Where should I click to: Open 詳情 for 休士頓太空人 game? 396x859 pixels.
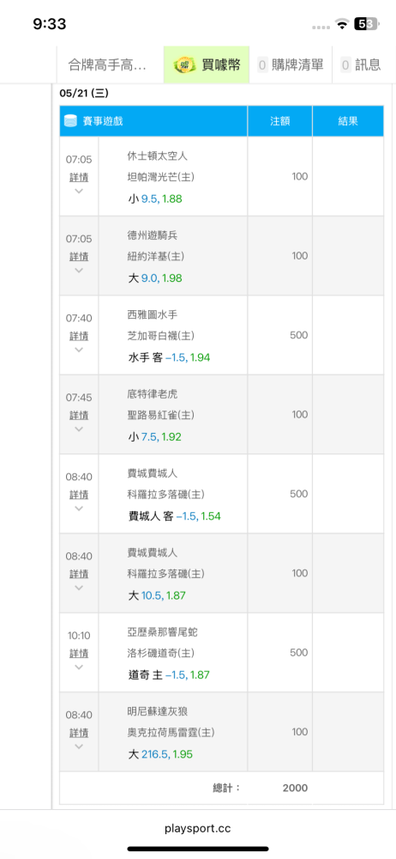79,178
